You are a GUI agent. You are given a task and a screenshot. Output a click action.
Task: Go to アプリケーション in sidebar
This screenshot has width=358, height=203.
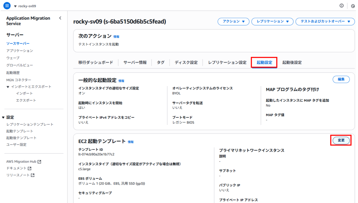tap(20, 51)
